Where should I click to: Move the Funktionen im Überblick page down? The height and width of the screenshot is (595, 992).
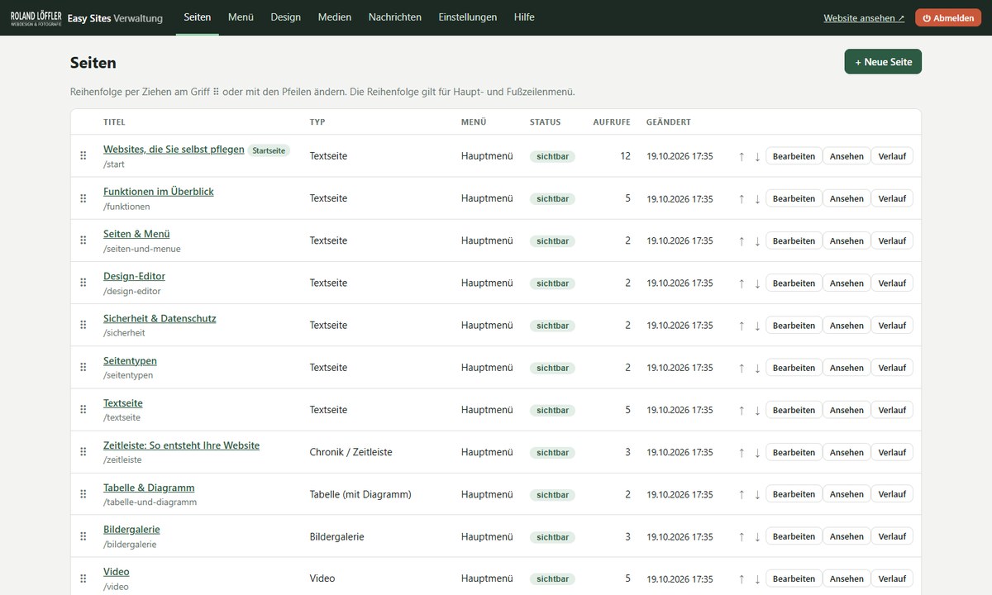pyautogui.click(x=757, y=198)
